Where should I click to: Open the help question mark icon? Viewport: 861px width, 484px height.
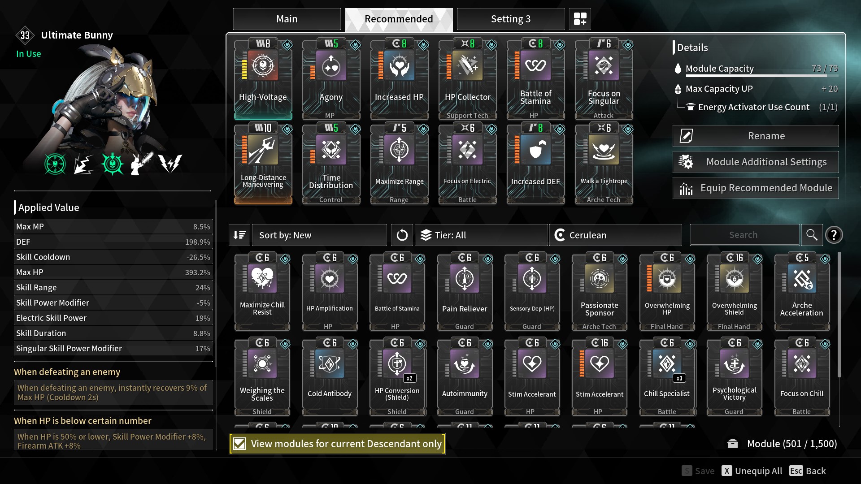(834, 235)
